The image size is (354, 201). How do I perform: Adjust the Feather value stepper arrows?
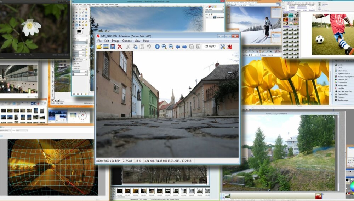point(250,55)
